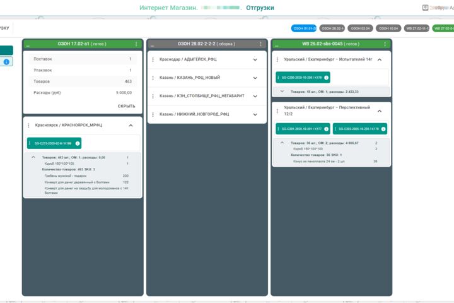Collapse the Красноярск / КРАСНОЯРСК_МРФЦ card
454x303 pixels.
tap(131, 125)
